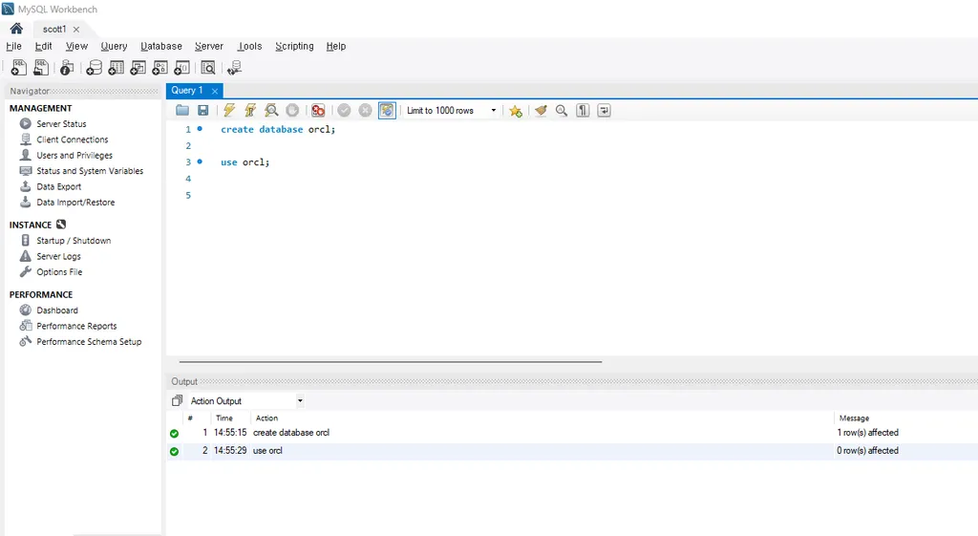Create a new SQL tab icon

pos(19,68)
